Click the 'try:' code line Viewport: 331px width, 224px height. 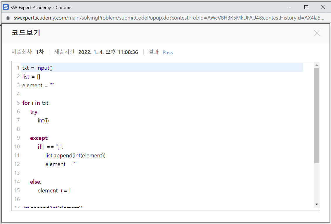pos(34,112)
